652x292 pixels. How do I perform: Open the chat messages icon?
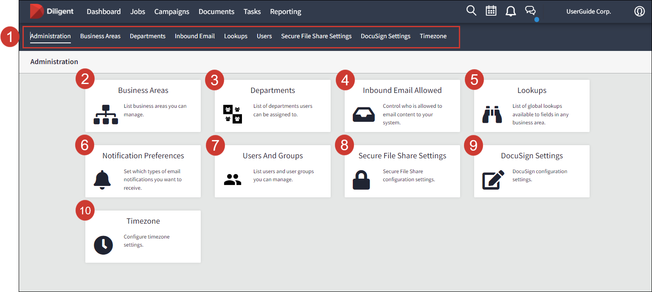[531, 11]
